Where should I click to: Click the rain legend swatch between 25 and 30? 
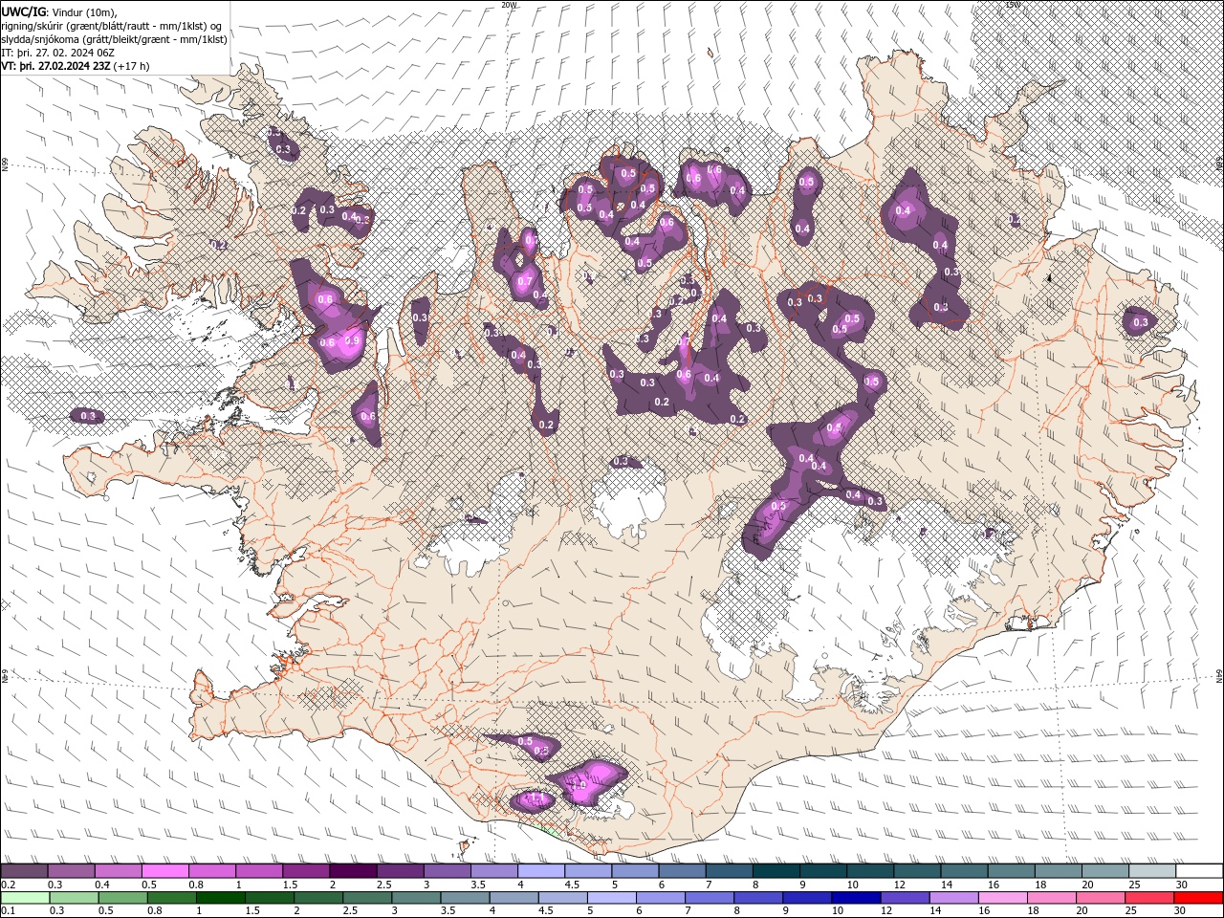pyautogui.click(x=1148, y=897)
